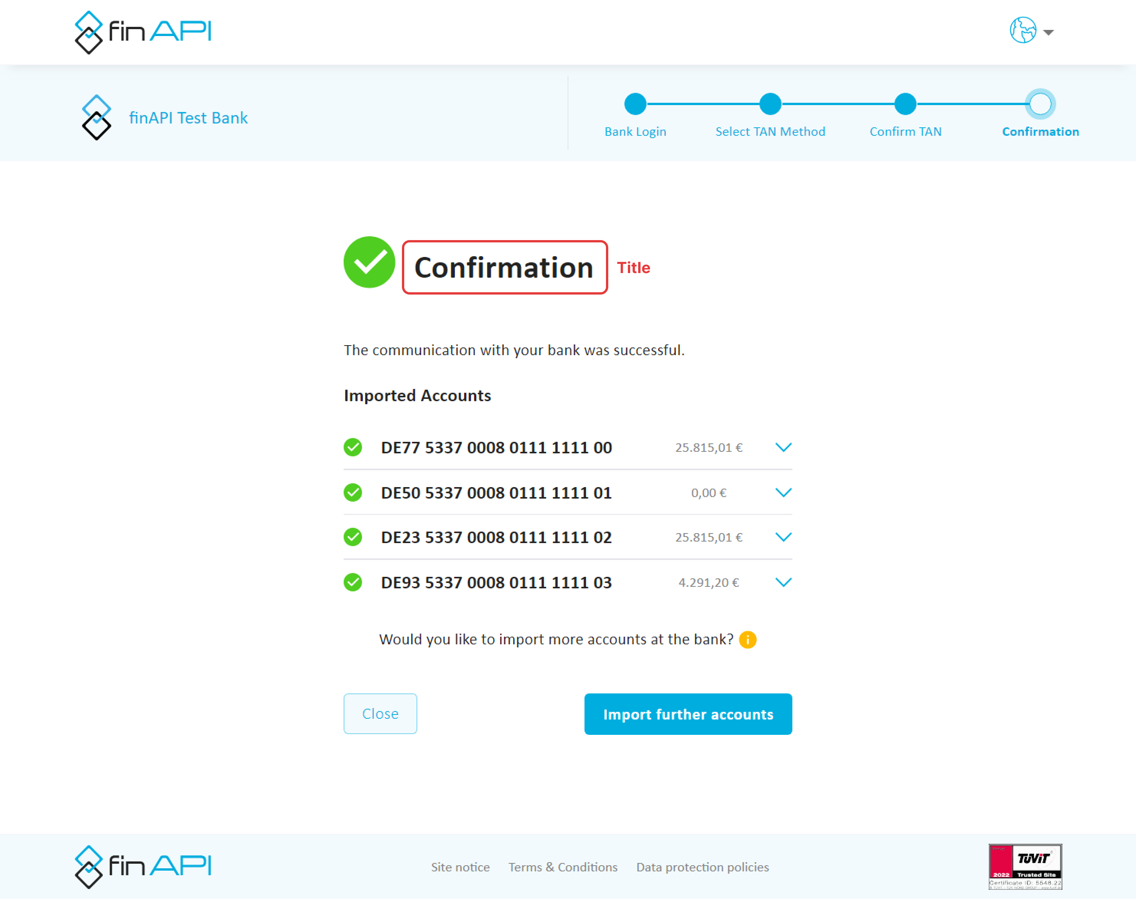Click the finAPI Test Bank logo icon

97,117
